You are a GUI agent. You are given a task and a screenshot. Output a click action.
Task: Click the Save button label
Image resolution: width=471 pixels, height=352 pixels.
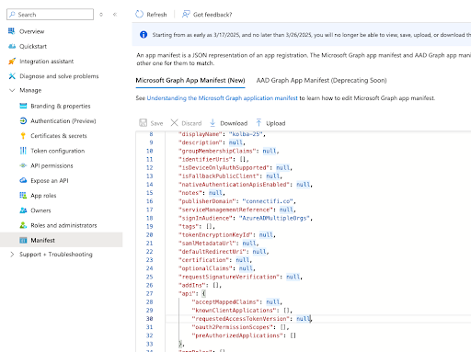(x=156, y=123)
